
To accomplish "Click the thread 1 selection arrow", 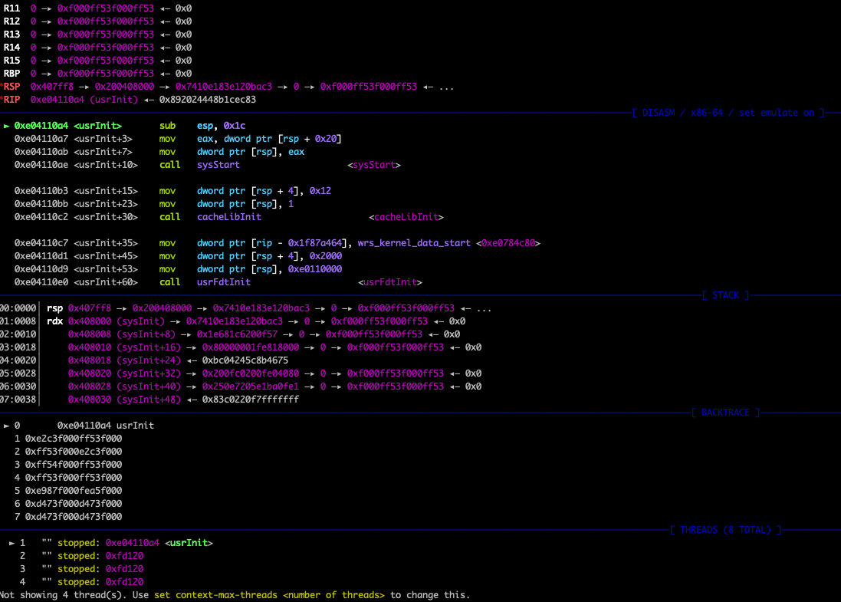I will point(11,543).
